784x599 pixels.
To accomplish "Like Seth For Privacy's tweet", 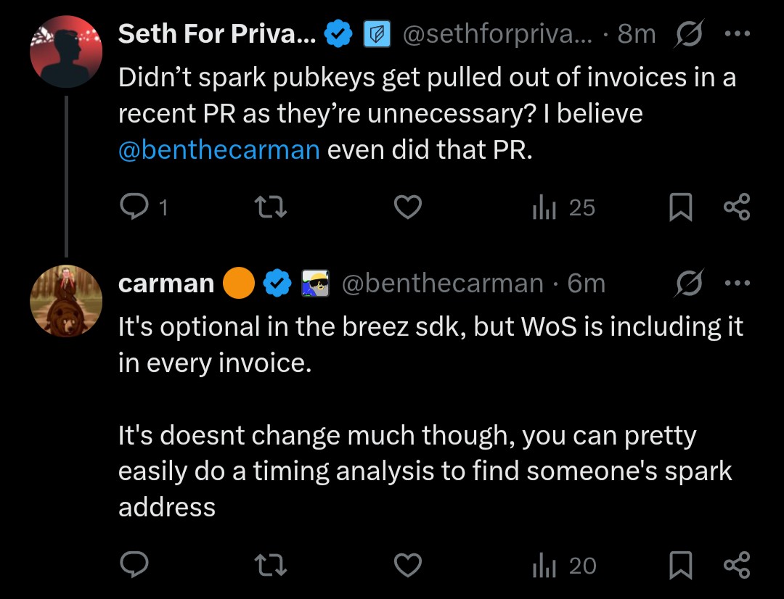I will pos(408,208).
